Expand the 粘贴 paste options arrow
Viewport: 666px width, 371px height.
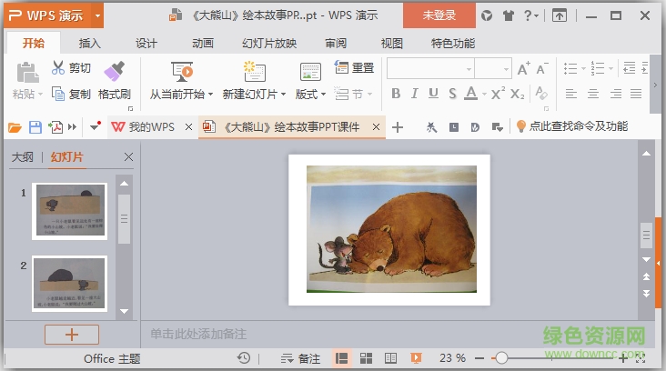click(x=40, y=95)
